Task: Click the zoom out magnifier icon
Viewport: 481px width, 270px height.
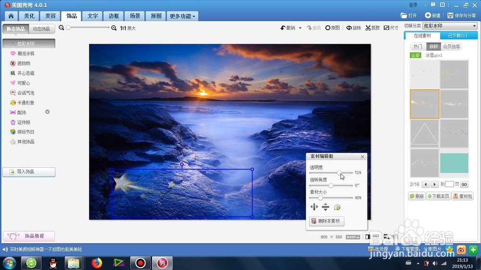Action: [62, 27]
